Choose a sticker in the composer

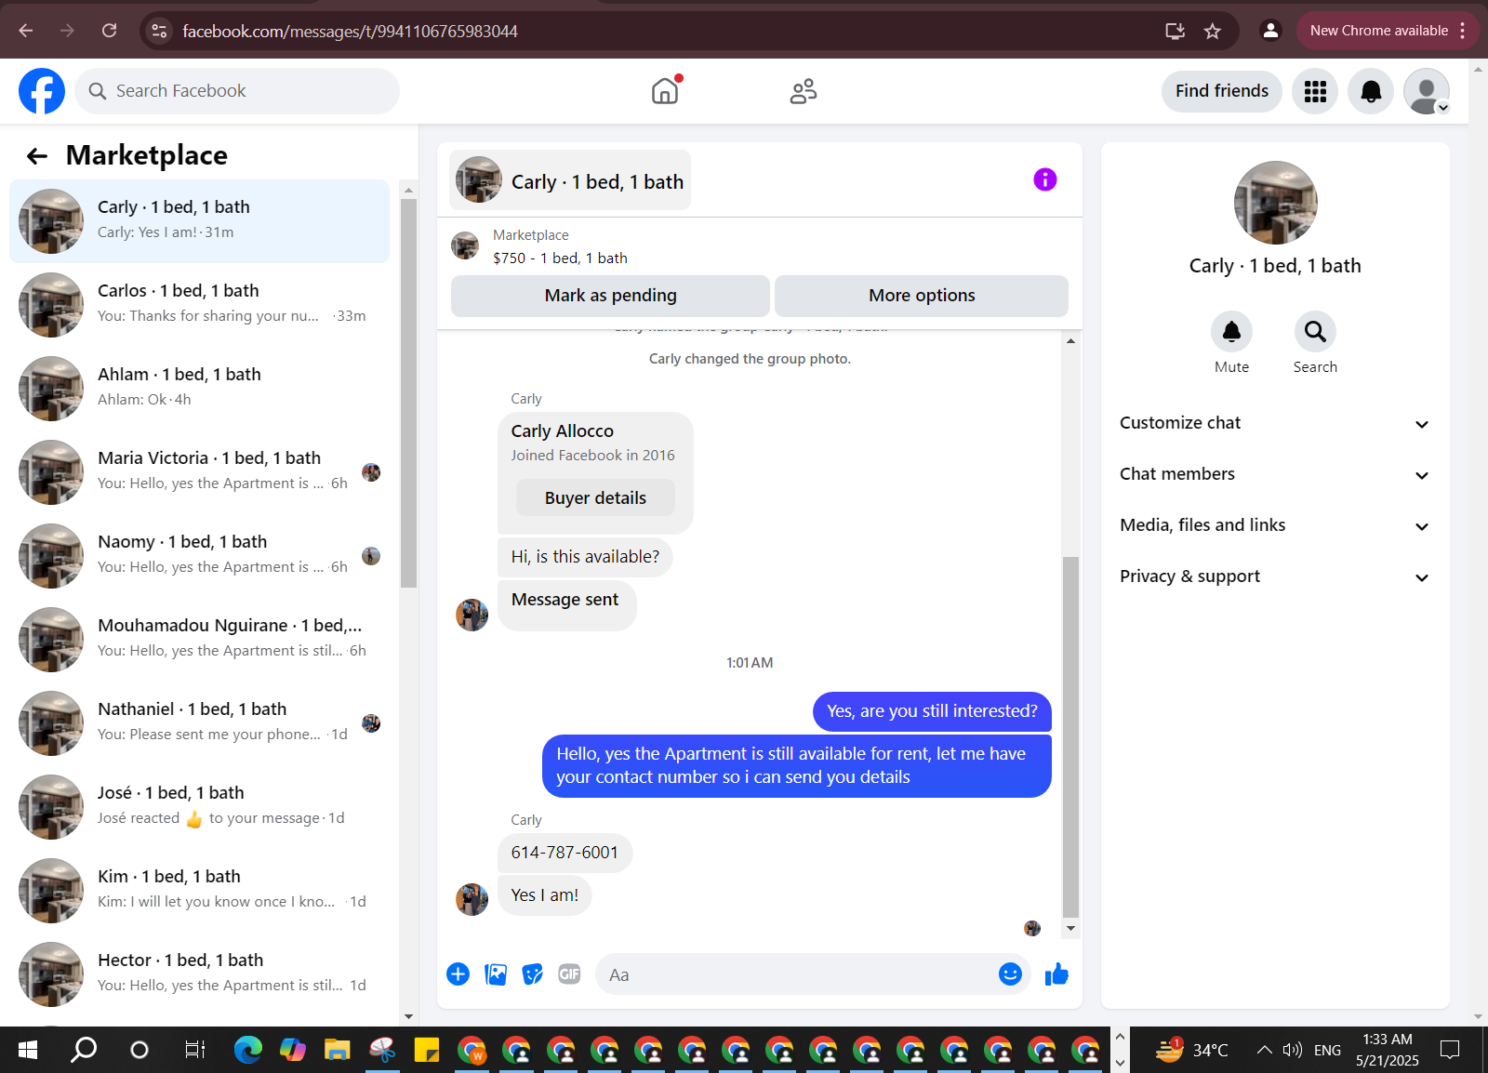pyautogui.click(x=533, y=974)
